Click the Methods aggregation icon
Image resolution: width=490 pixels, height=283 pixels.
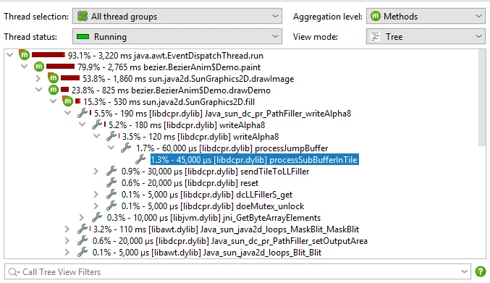point(376,16)
